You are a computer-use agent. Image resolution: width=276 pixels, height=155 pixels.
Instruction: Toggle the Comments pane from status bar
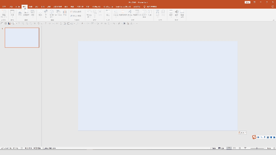point(221,148)
